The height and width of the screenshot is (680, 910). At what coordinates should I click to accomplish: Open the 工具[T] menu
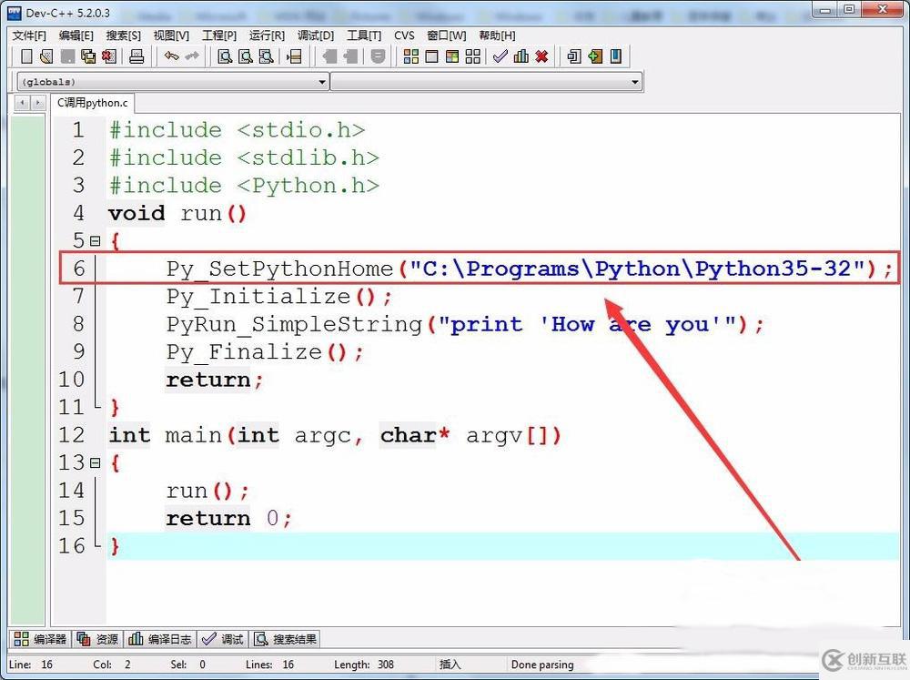coord(364,36)
